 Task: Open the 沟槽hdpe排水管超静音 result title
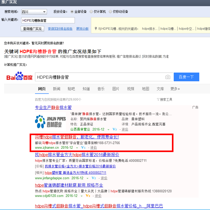[77, 137]
